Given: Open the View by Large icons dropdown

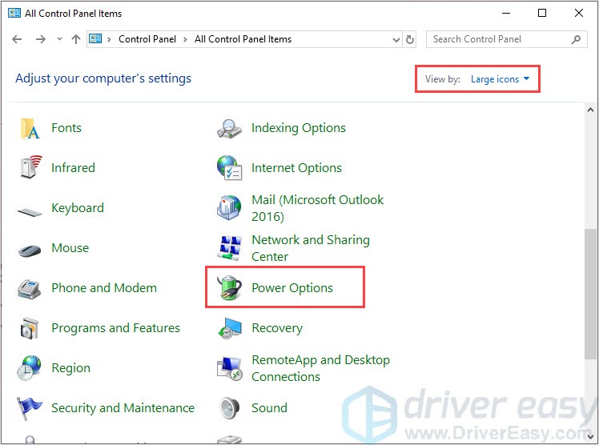Looking at the screenshot, I should point(500,79).
